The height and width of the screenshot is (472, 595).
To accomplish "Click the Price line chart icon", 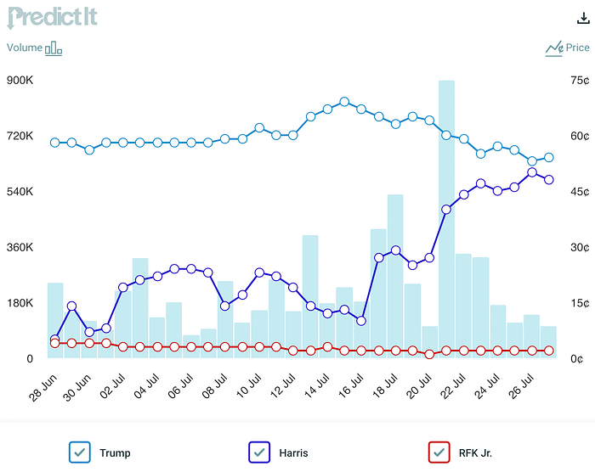I will [554, 48].
